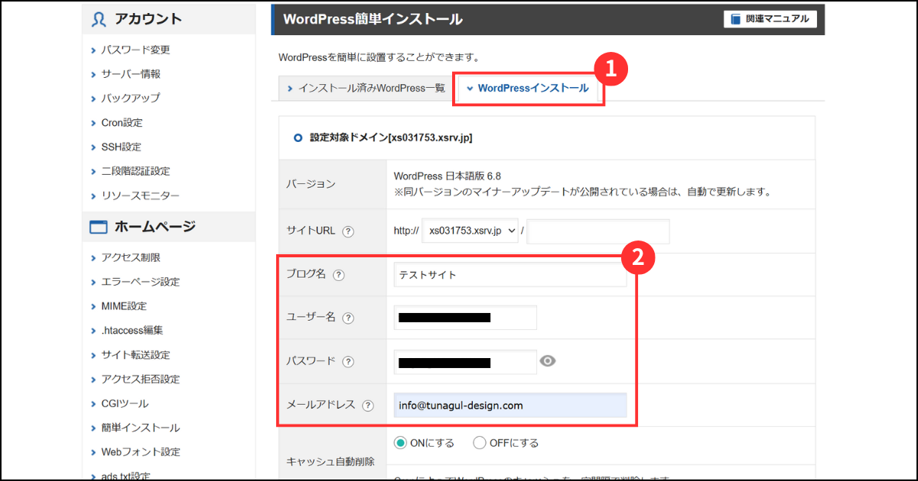Click the ユーザー名 input field
The image size is (918, 481).
coord(465,318)
